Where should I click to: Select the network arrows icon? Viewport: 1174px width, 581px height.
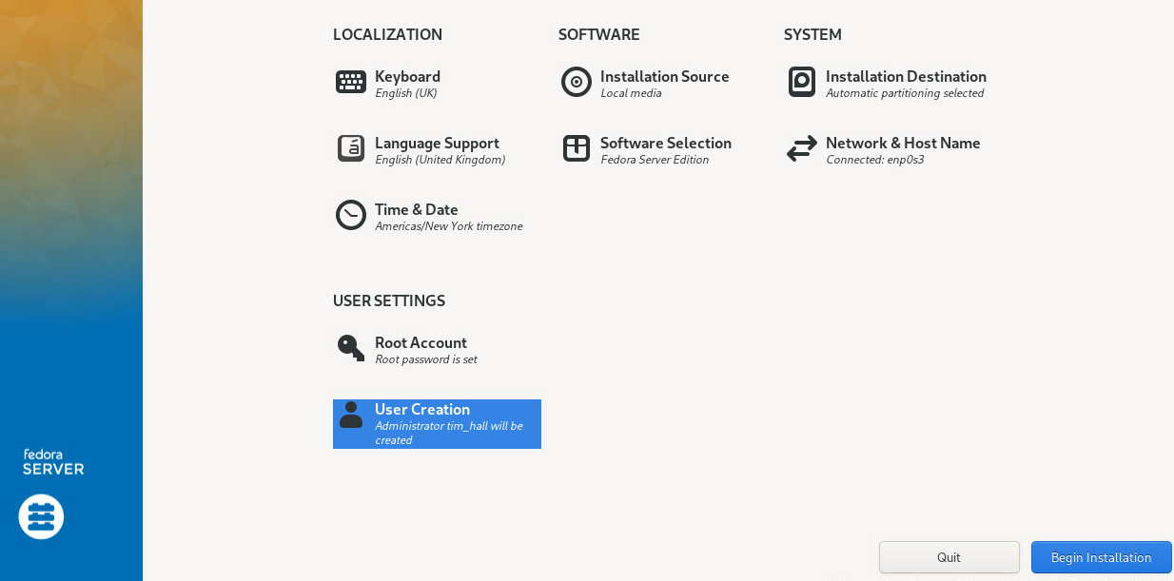tap(802, 148)
